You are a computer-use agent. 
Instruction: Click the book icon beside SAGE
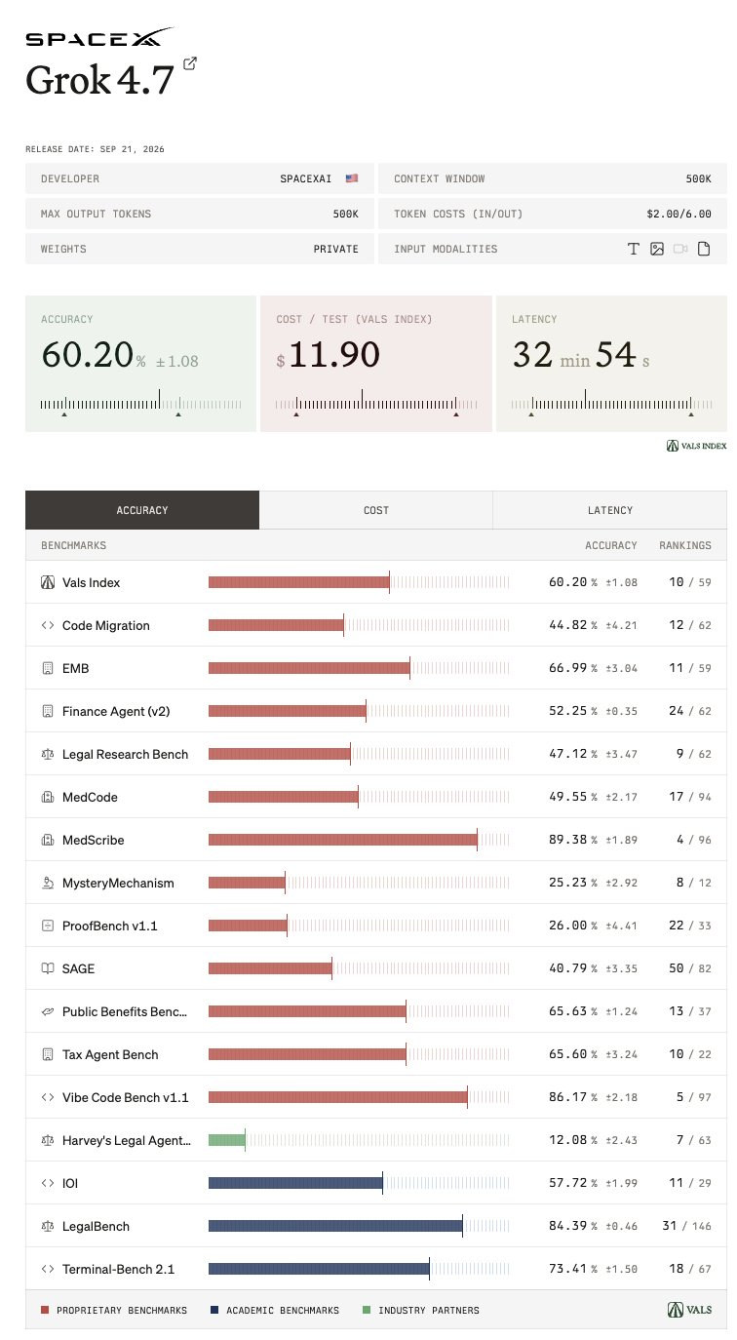(x=48, y=968)
